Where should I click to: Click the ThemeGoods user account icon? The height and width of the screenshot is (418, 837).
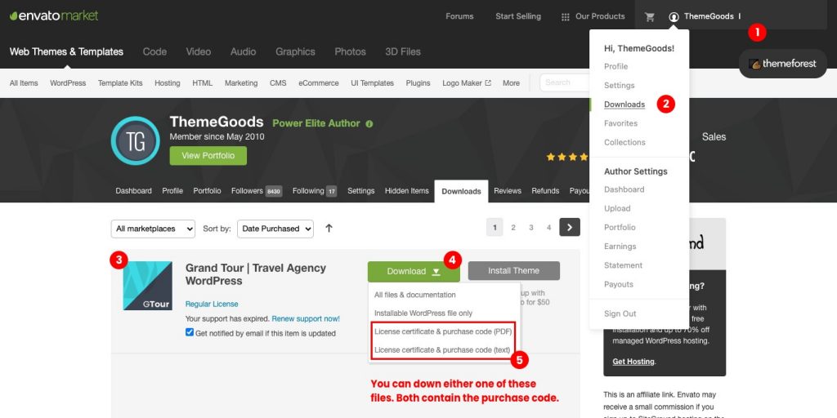click(674, 16)
